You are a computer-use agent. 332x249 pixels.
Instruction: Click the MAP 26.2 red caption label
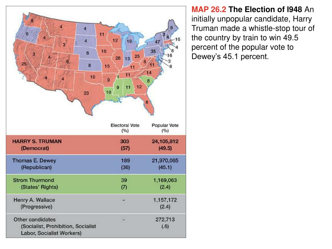[209, 9]
